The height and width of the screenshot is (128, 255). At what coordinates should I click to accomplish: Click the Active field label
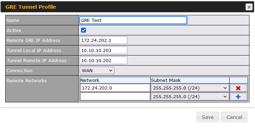[x=14, y=30]
